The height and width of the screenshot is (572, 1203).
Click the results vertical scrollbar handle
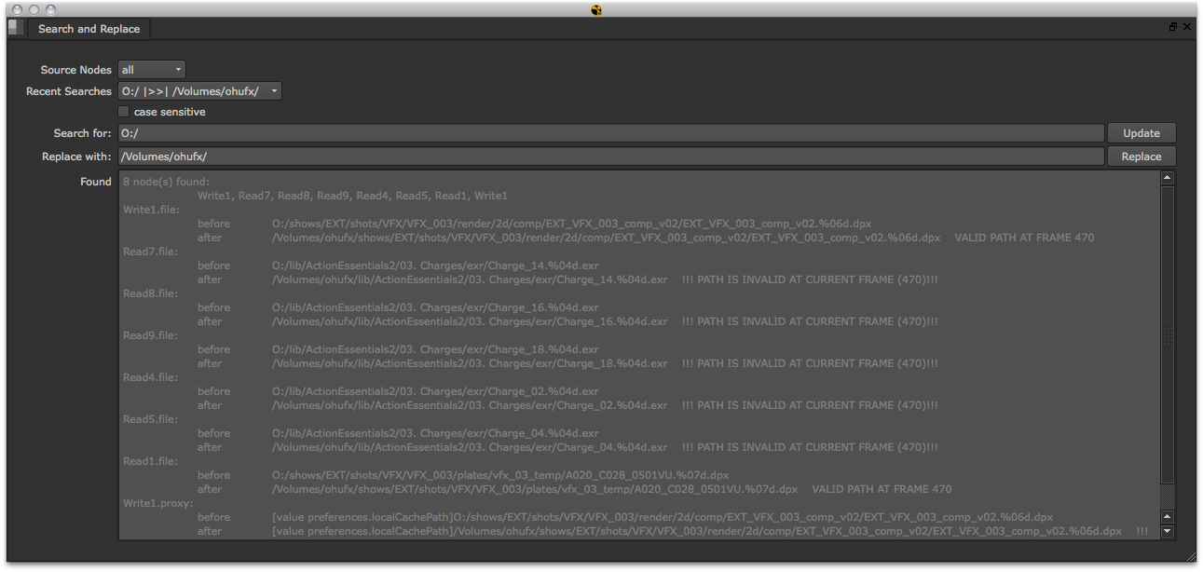click(1168, 335)
